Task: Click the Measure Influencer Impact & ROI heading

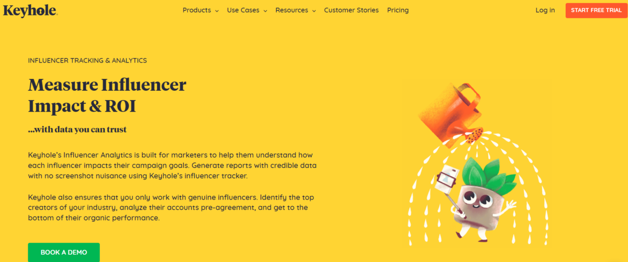Action: (107, 95)
